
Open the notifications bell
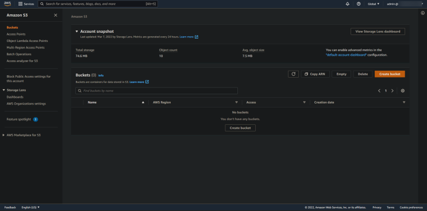(348, 4)
